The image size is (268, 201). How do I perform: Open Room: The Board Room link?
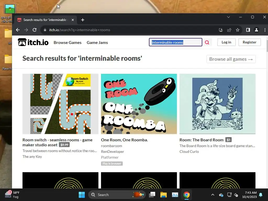click(x=201, y=140)
